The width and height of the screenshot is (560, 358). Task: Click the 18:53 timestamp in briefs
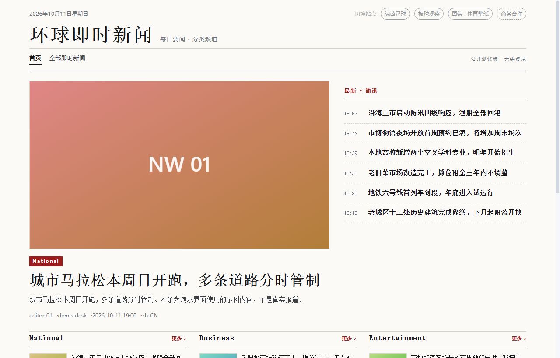coord(350,114)
